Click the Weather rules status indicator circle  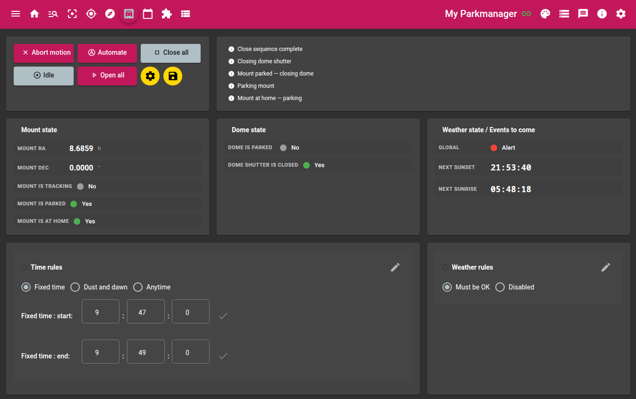point(445,267)
